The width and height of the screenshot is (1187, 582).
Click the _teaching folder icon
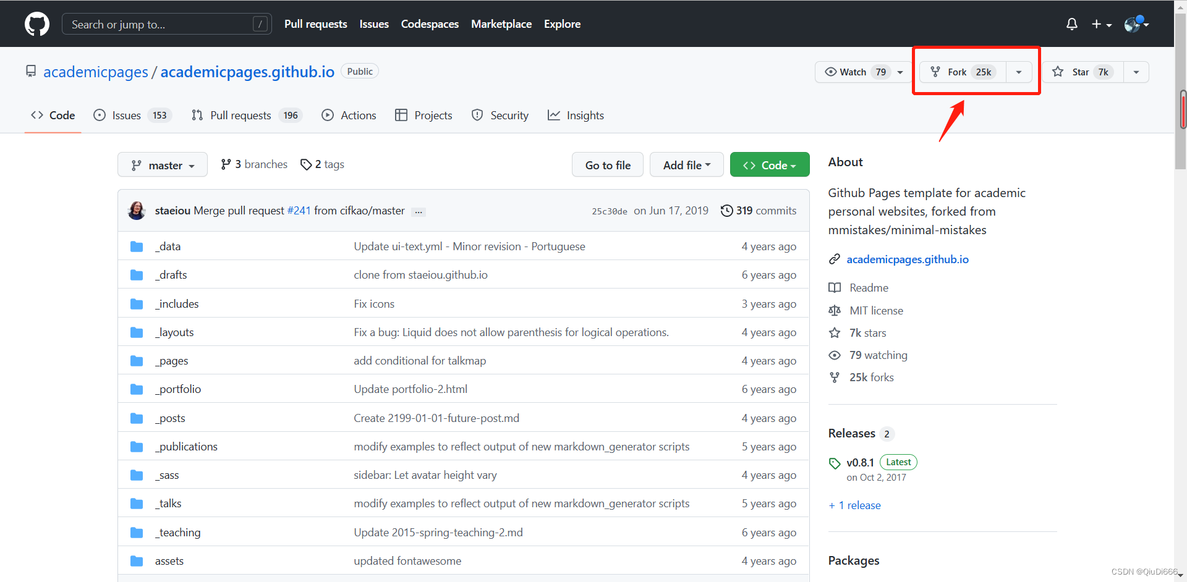point(137,533)
